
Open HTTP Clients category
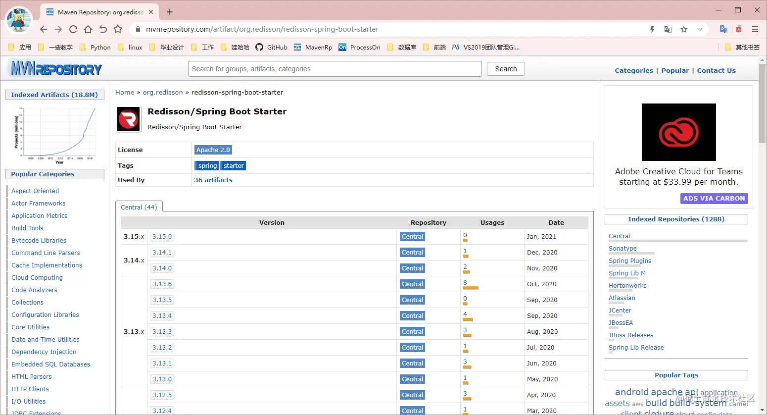point(30,389)
